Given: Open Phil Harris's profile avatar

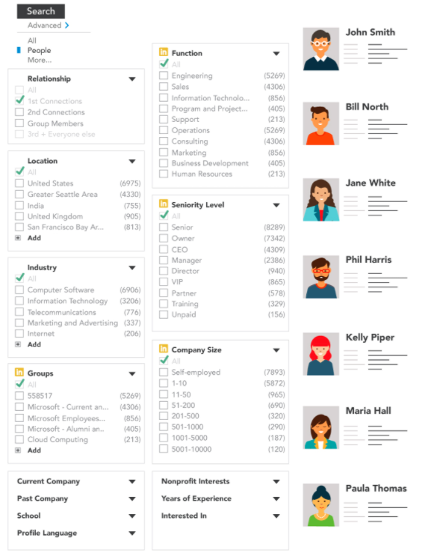Looking at the screenshot, I should 320,277.
